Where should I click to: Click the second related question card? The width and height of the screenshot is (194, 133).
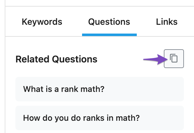click(99, 118)
